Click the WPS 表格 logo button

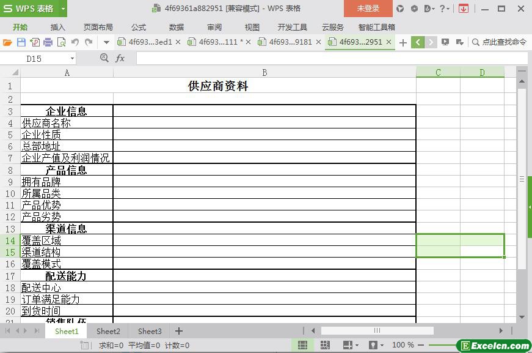click(29, 9)
